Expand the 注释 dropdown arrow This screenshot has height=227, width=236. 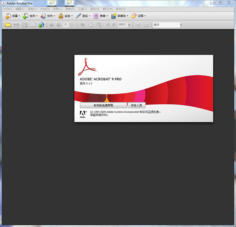coord(145,16)
